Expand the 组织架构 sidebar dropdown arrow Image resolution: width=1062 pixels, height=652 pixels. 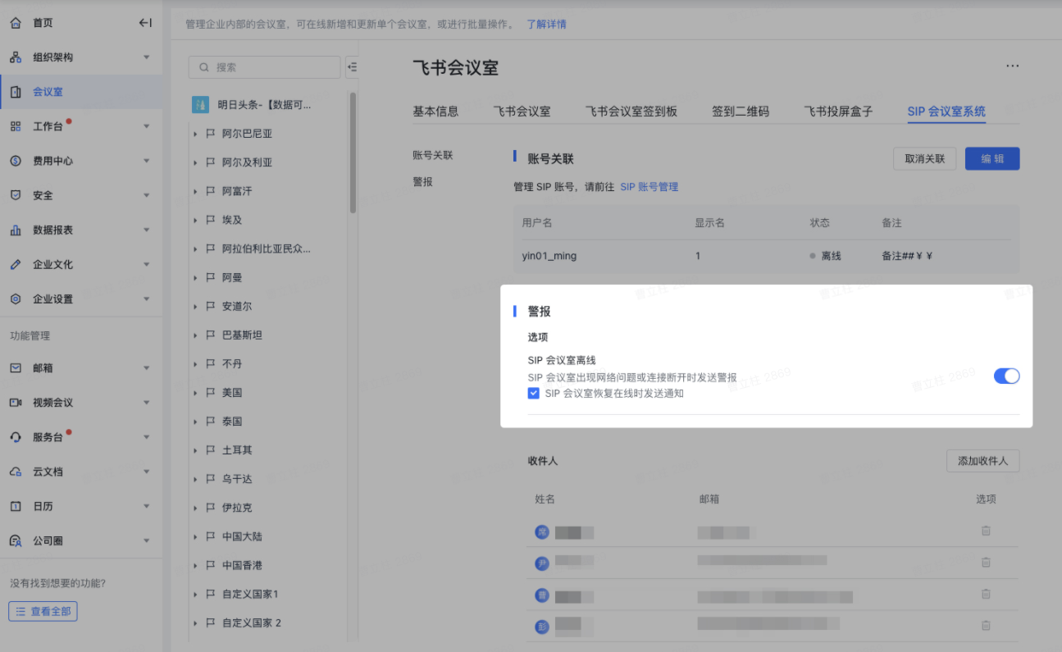(147, 57)
